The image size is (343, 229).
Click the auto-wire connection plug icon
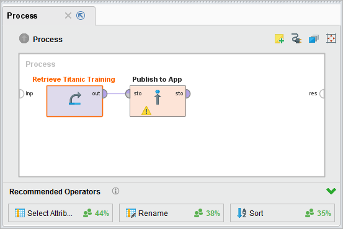click(296, 38)
